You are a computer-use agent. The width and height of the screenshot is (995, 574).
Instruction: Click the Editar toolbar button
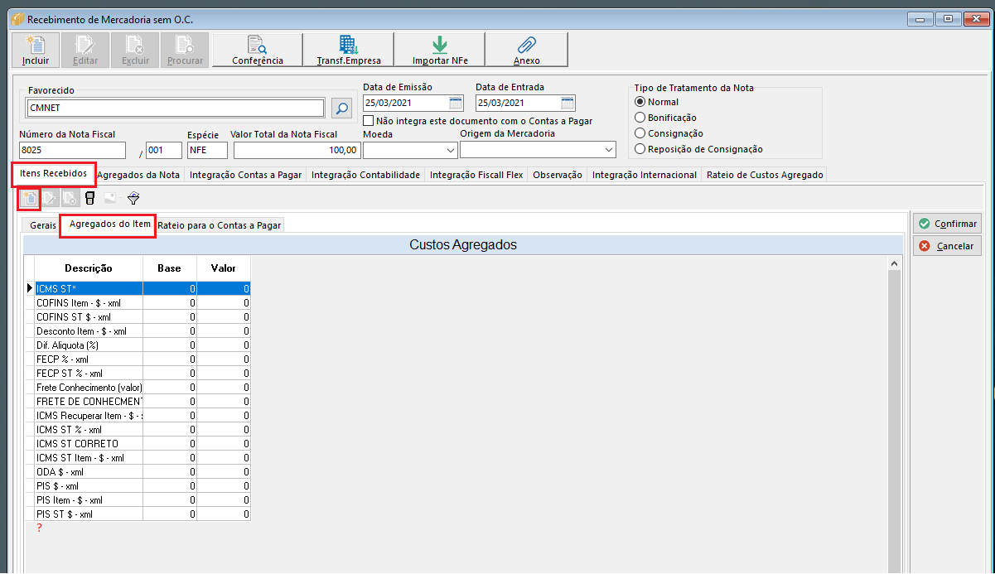pyautogui.click(x=85, y=50)
